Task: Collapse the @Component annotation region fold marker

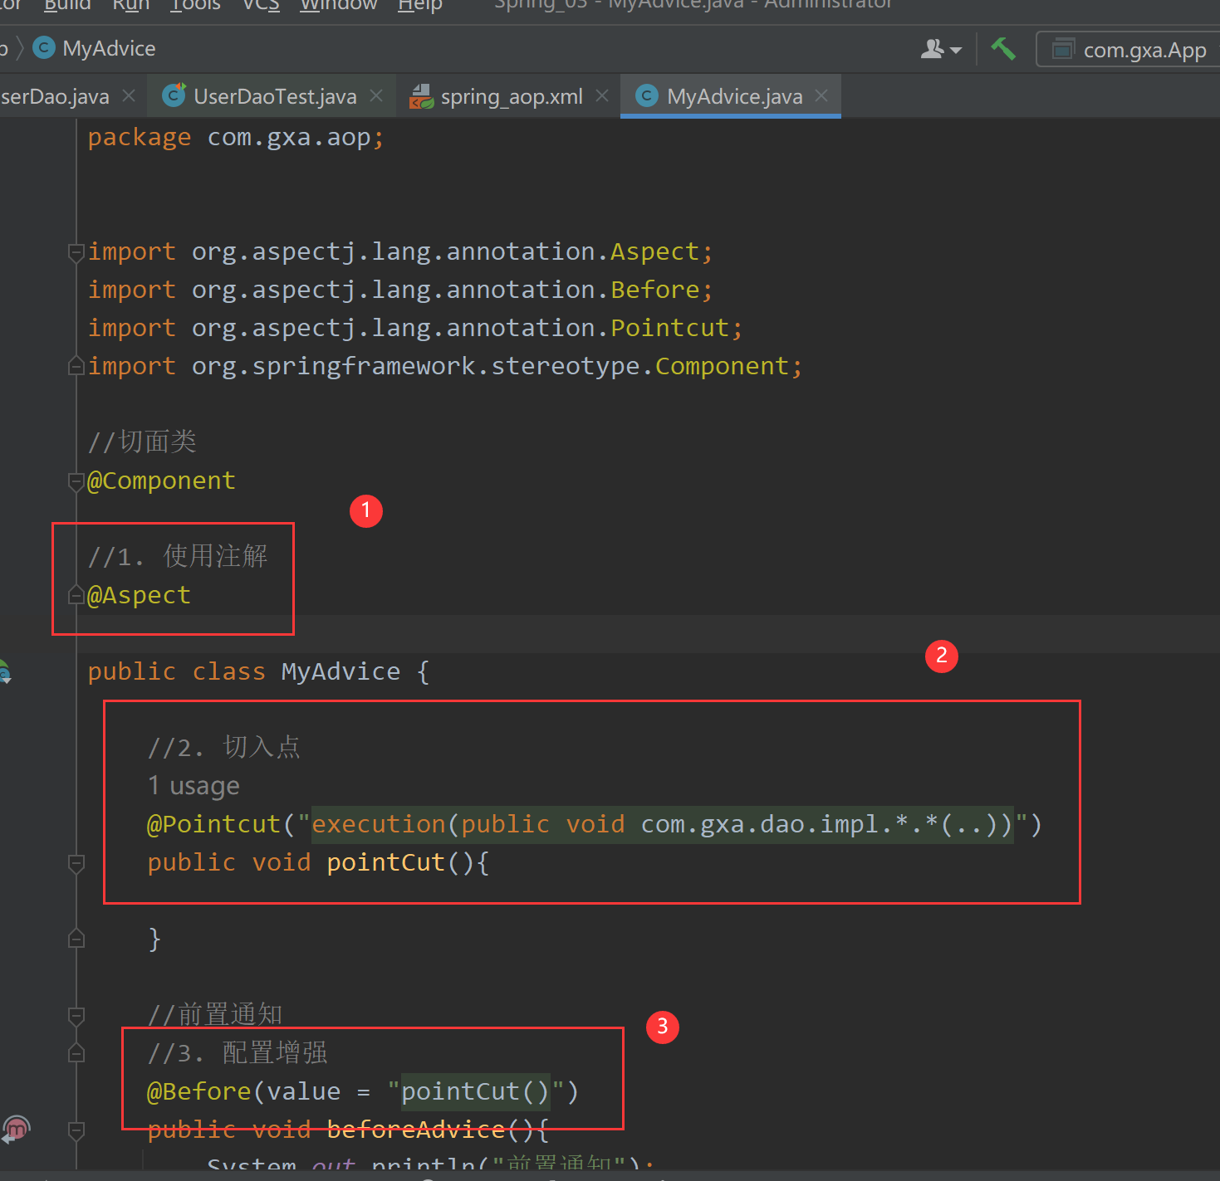Action: click(76, 481)
